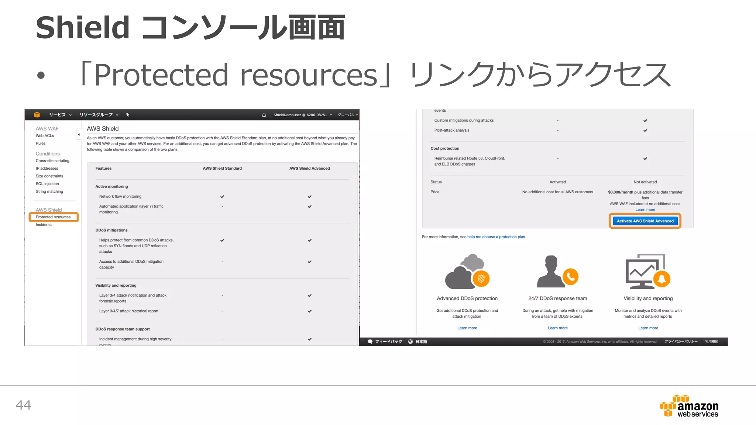Click the Layer 3/4/7 attack historical report text
756x425 pixels.
(x=128, y=311)
